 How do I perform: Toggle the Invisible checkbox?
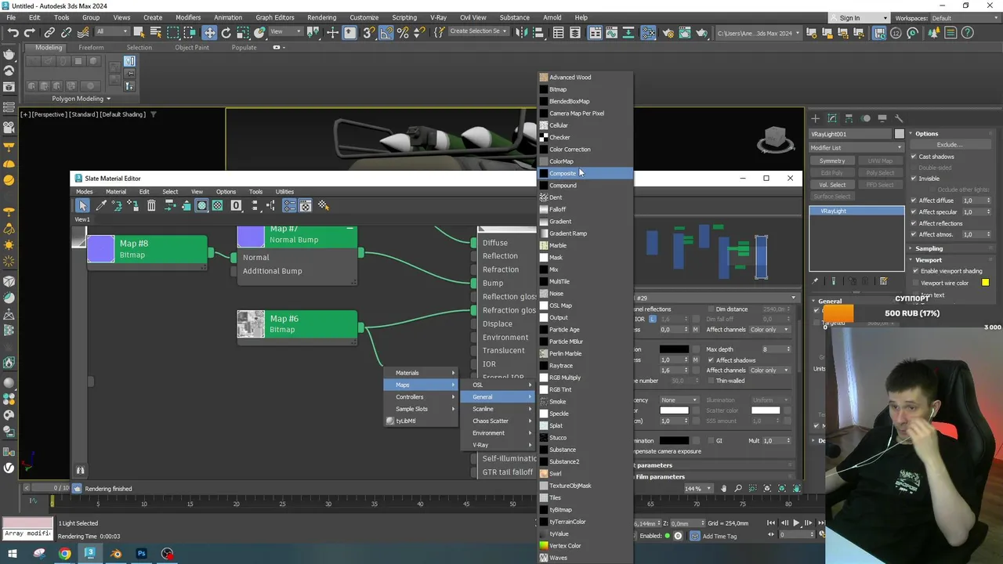tap(914, 179)
